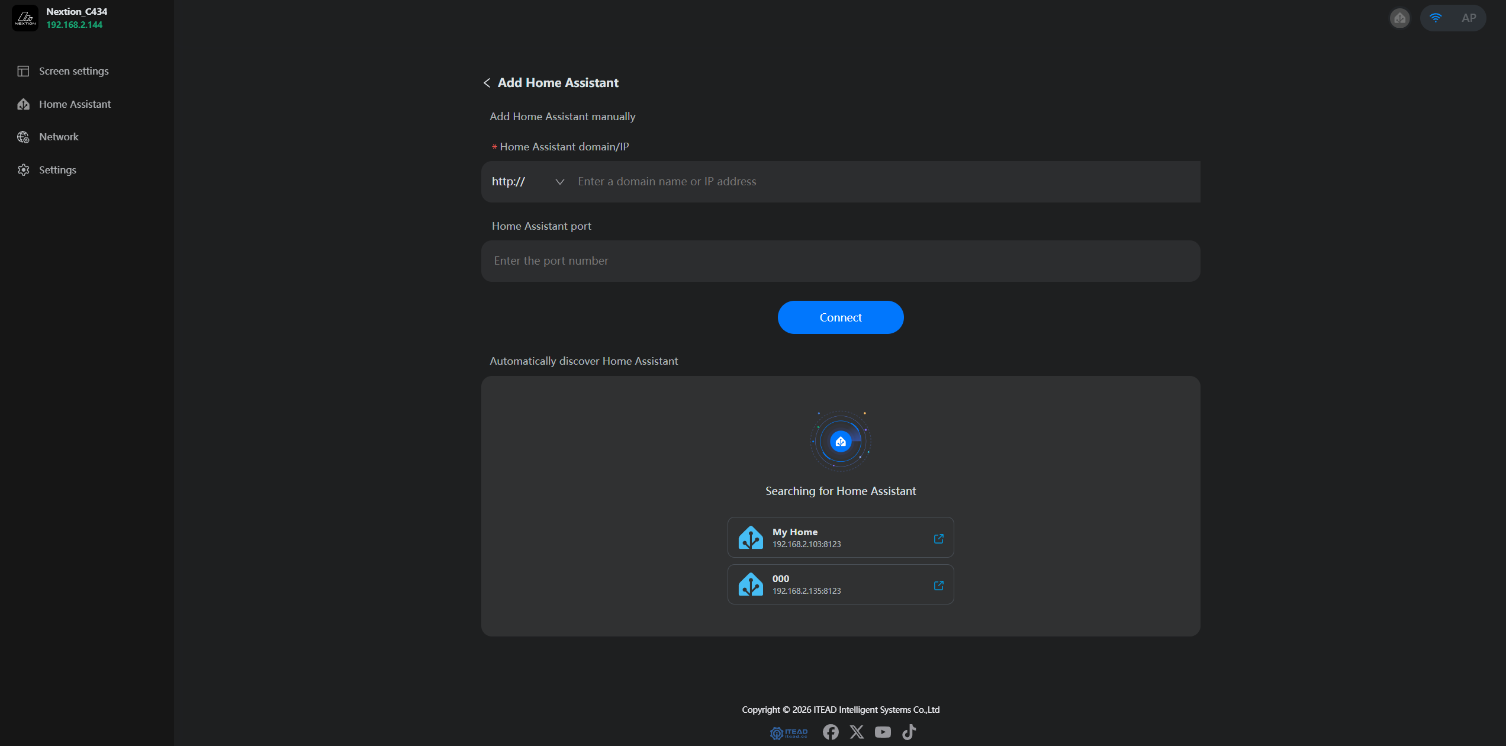Click the Connect button
The height and width of the screenshot is (746, 1506).
pyautogui.click(x=840, y=317)
